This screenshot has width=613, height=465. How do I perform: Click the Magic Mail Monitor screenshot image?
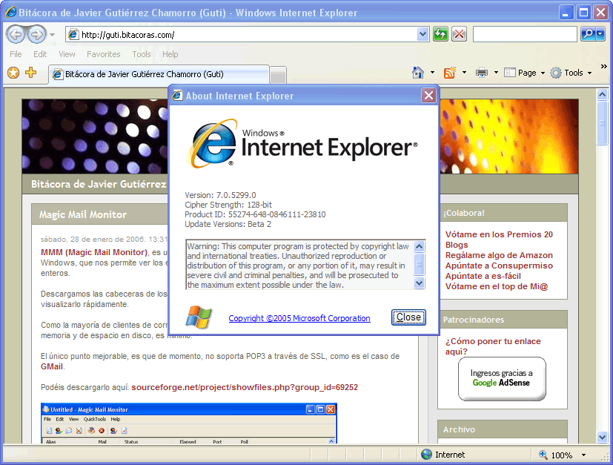point(189,423)
